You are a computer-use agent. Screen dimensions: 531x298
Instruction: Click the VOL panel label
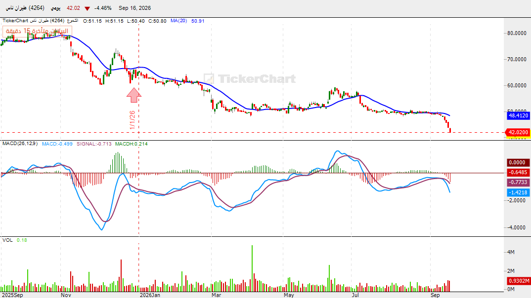(x=7, y=240)
